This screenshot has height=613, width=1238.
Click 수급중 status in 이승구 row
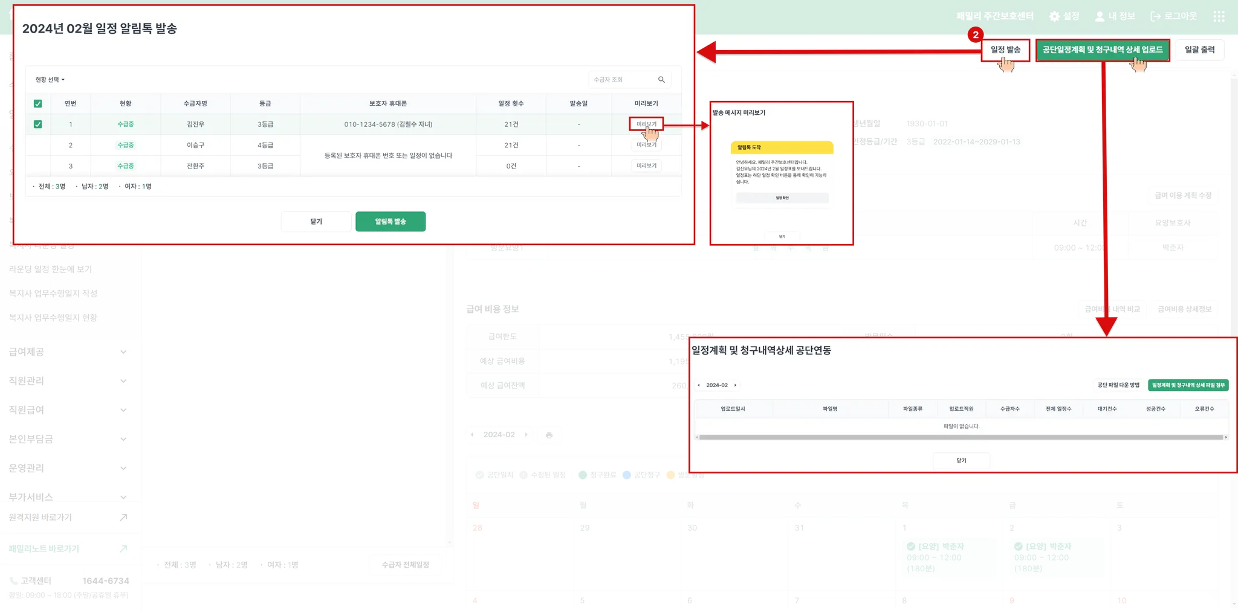coord(126,145)
